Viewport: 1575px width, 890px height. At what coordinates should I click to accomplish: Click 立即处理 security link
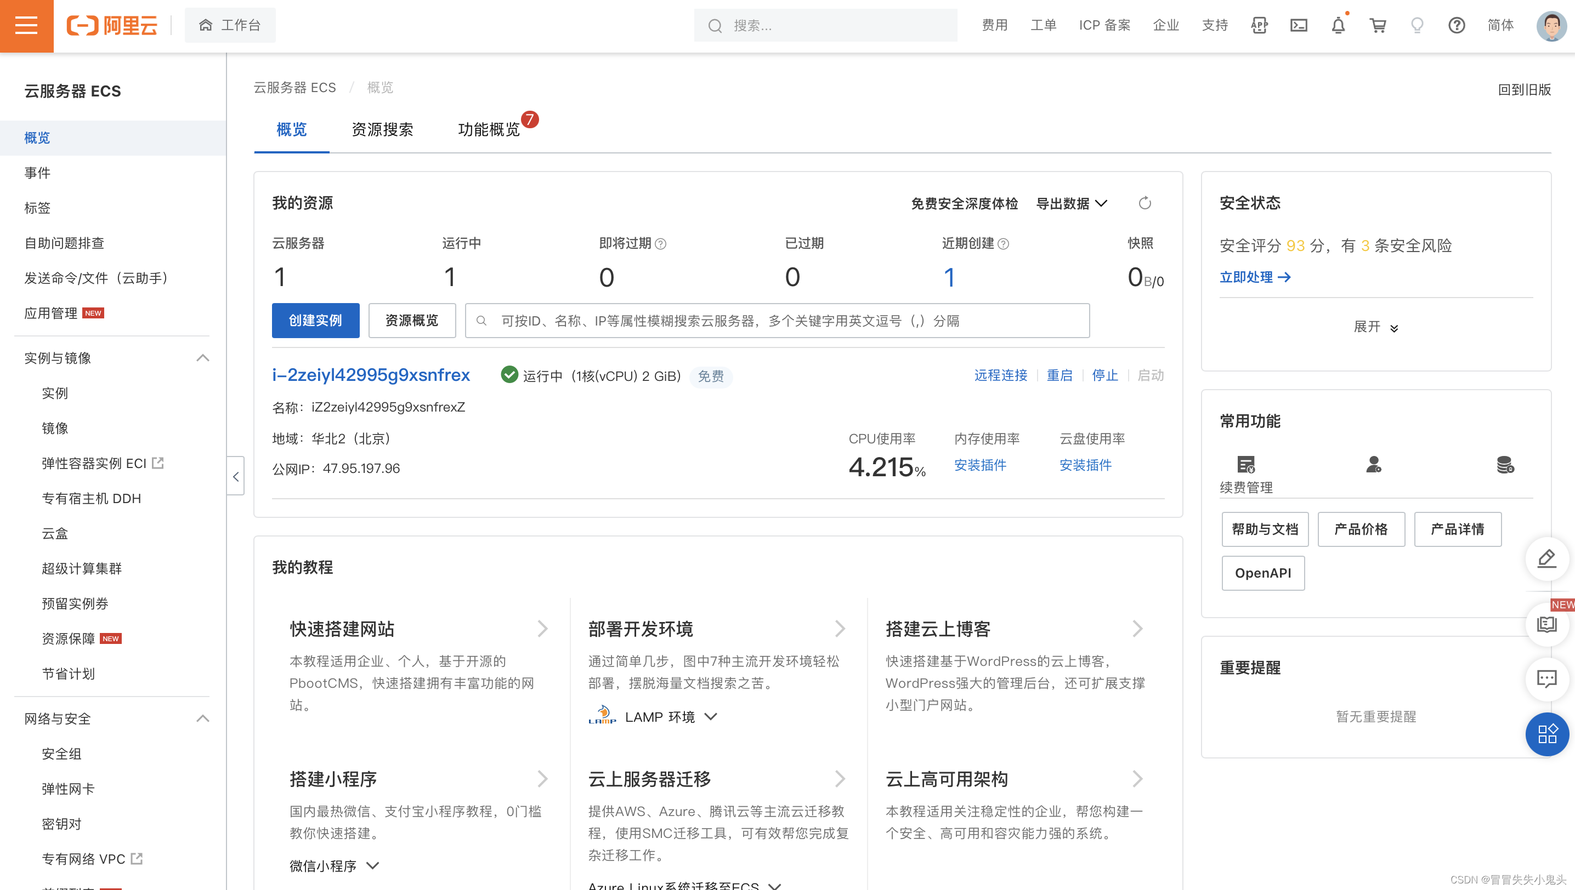tap(1255, 277)
